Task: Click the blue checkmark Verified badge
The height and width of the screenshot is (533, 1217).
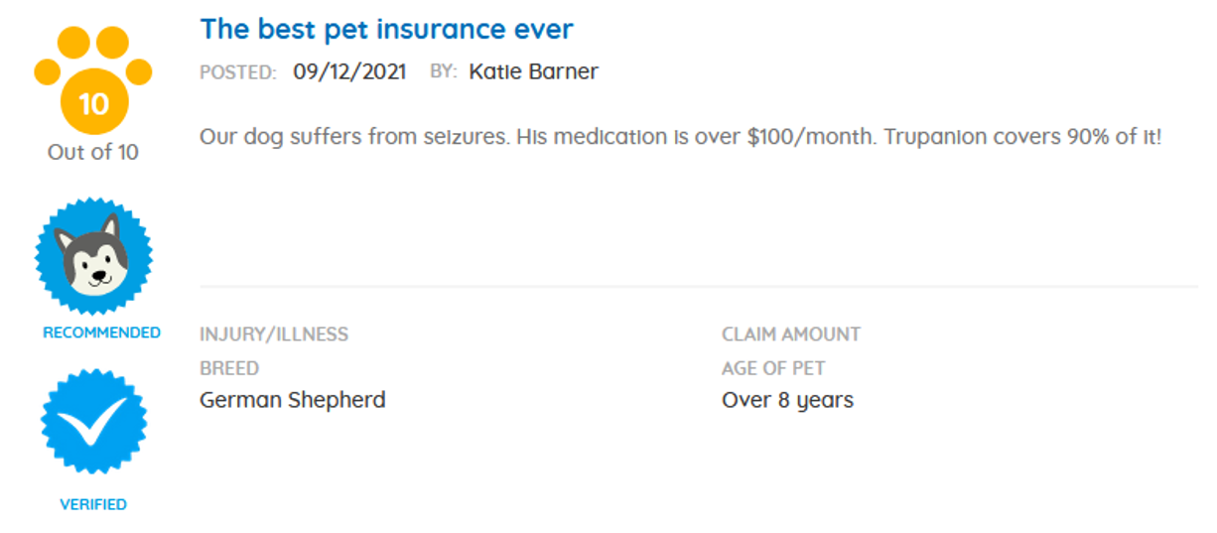Action: 93,421
